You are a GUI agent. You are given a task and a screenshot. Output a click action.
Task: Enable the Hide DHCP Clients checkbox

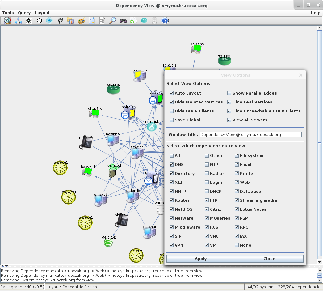[x=172, y=111]
